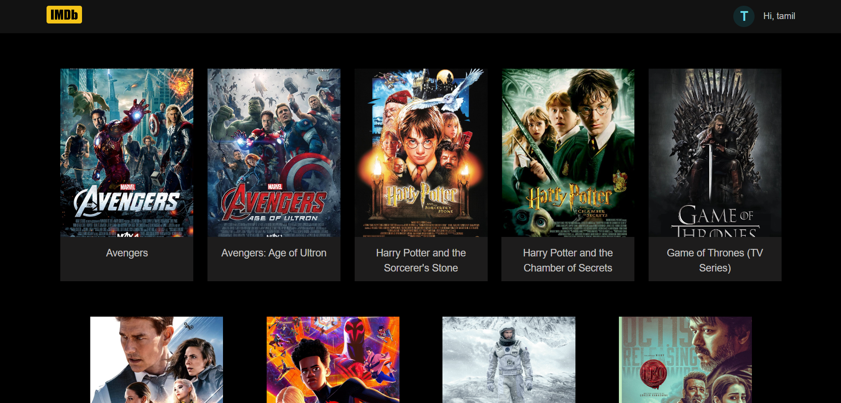Open Harry Potter Chamber of Secrets poster
The height and width of the screenshot is (403, 841).
tap(568, 153)
